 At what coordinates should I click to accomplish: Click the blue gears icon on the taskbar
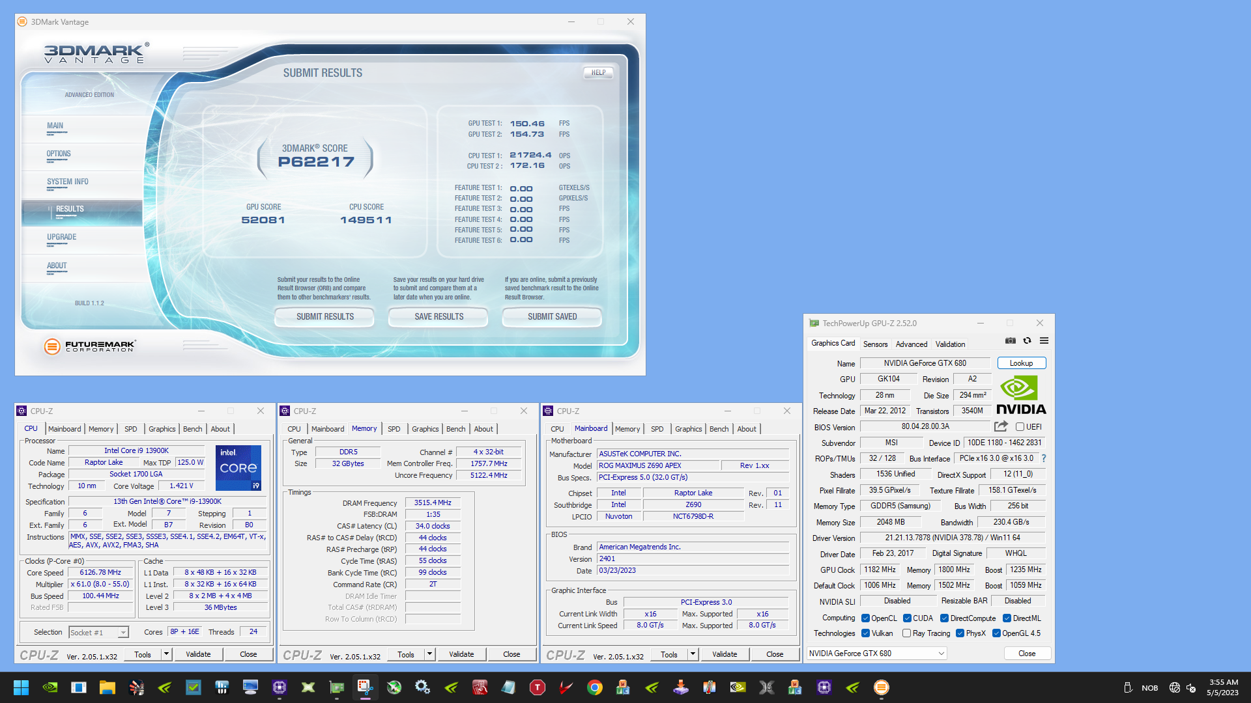(x=422, y=687)
